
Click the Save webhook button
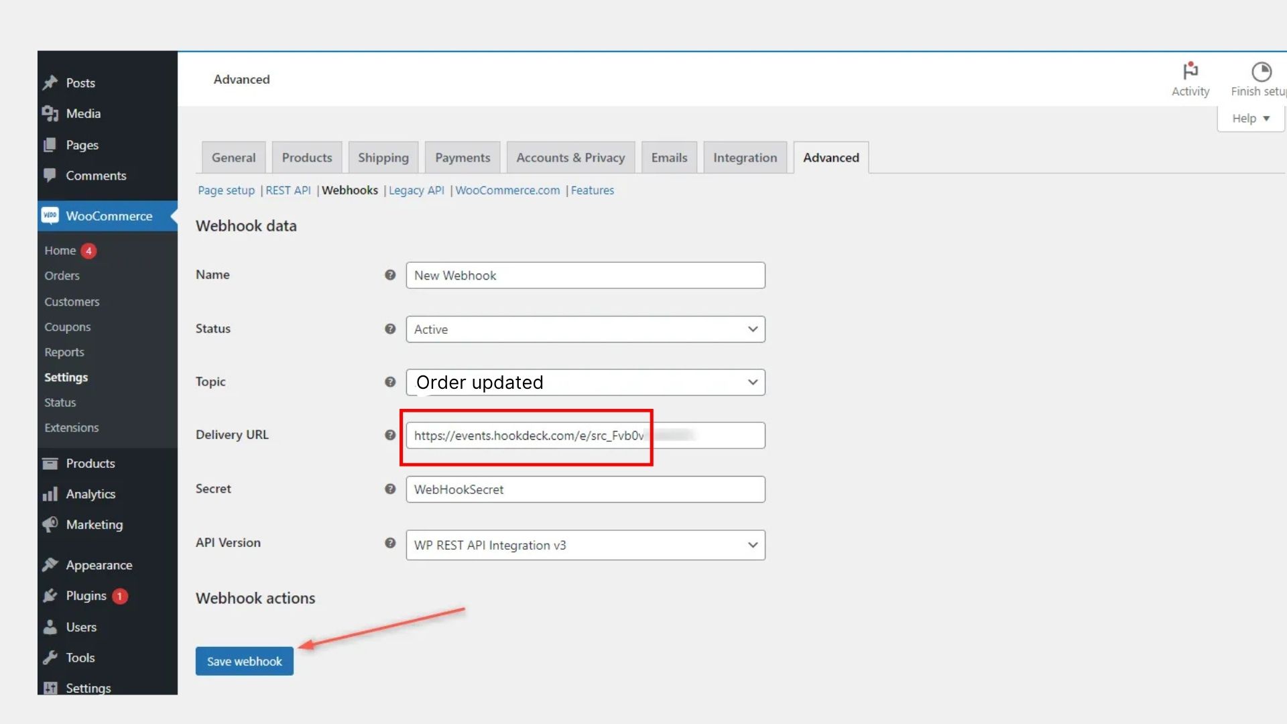click(x=245, y=661)
